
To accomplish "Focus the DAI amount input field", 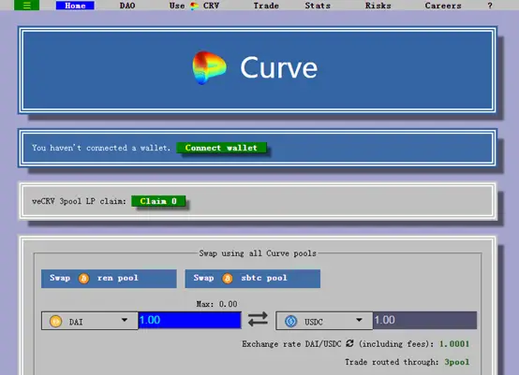I will 189,320.
